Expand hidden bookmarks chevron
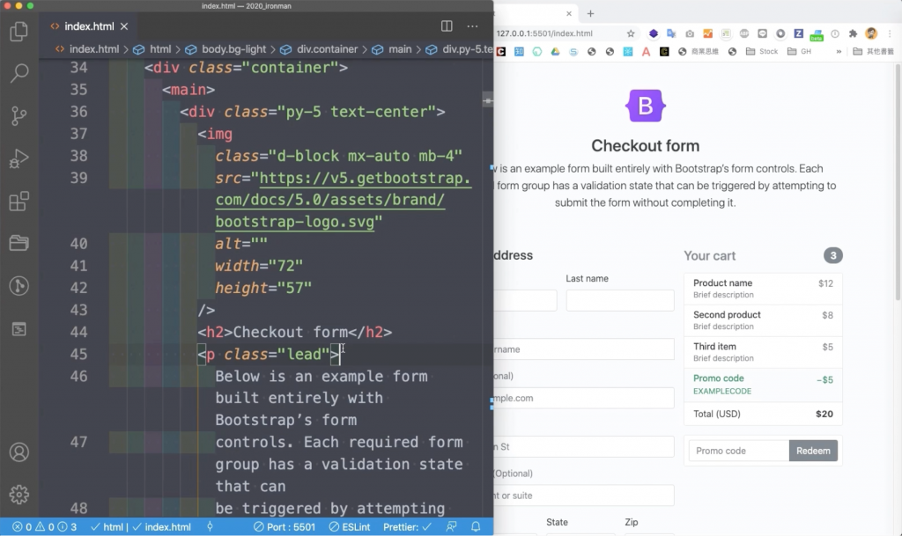The width and height of the screenshot is (902, 536). [x=839, y=52]
